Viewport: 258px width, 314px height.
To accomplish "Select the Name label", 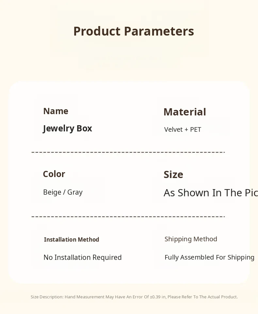I will point(56,111).
